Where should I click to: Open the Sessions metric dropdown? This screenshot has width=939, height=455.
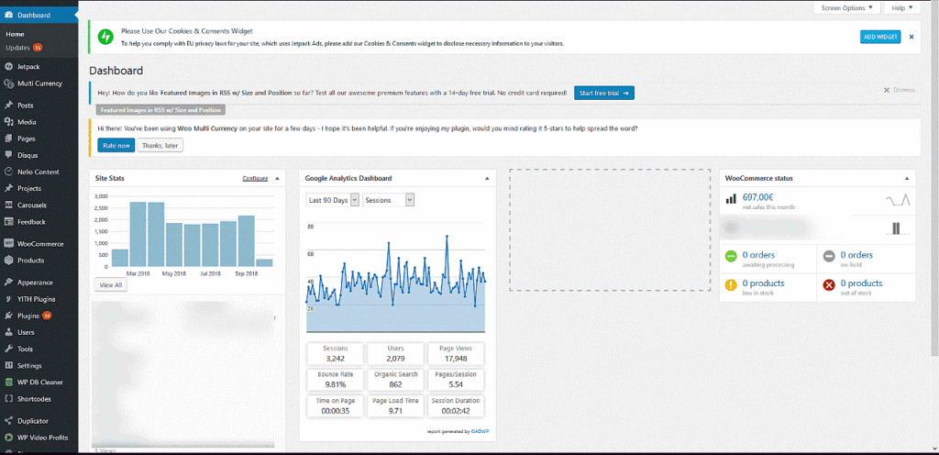click(x=388, y=200)
